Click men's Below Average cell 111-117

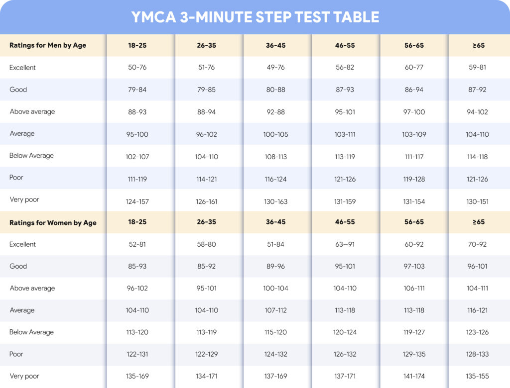414,157
